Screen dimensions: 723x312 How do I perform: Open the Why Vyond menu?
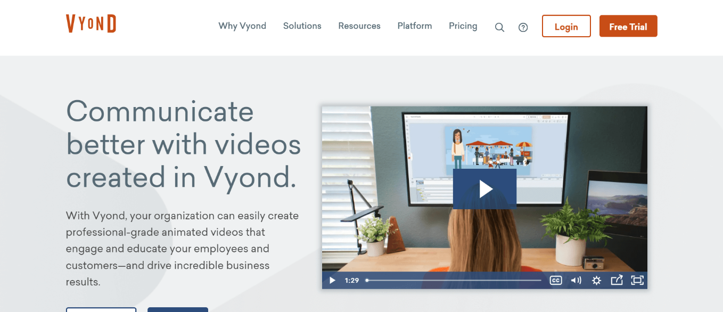pos(242,26)
